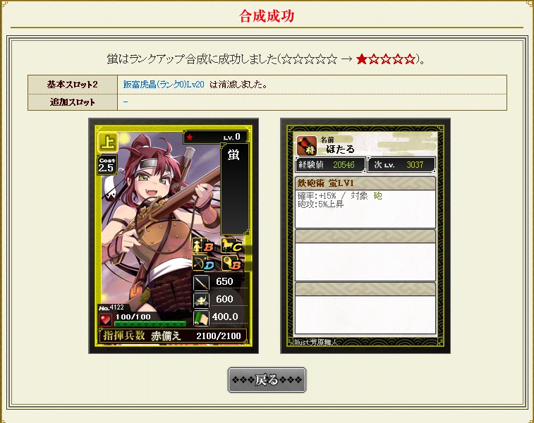534x423 pixels.
Task: Click the empty third skill slot
Action: pos(365,308)
